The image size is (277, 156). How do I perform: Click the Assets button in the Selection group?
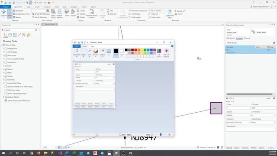tap(17, 17)
